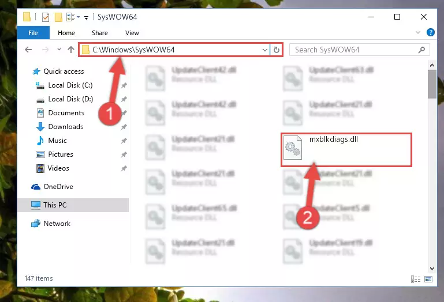Open Downloads in the sidebar
Screen dimensions: 444x302
(x=66, y=127)
